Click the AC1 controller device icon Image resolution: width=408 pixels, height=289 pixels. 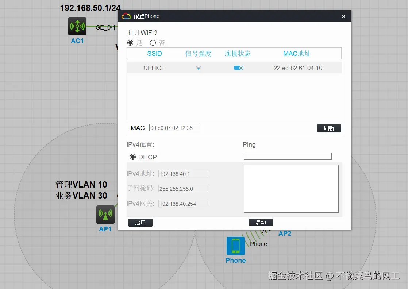tap(77, 26)
